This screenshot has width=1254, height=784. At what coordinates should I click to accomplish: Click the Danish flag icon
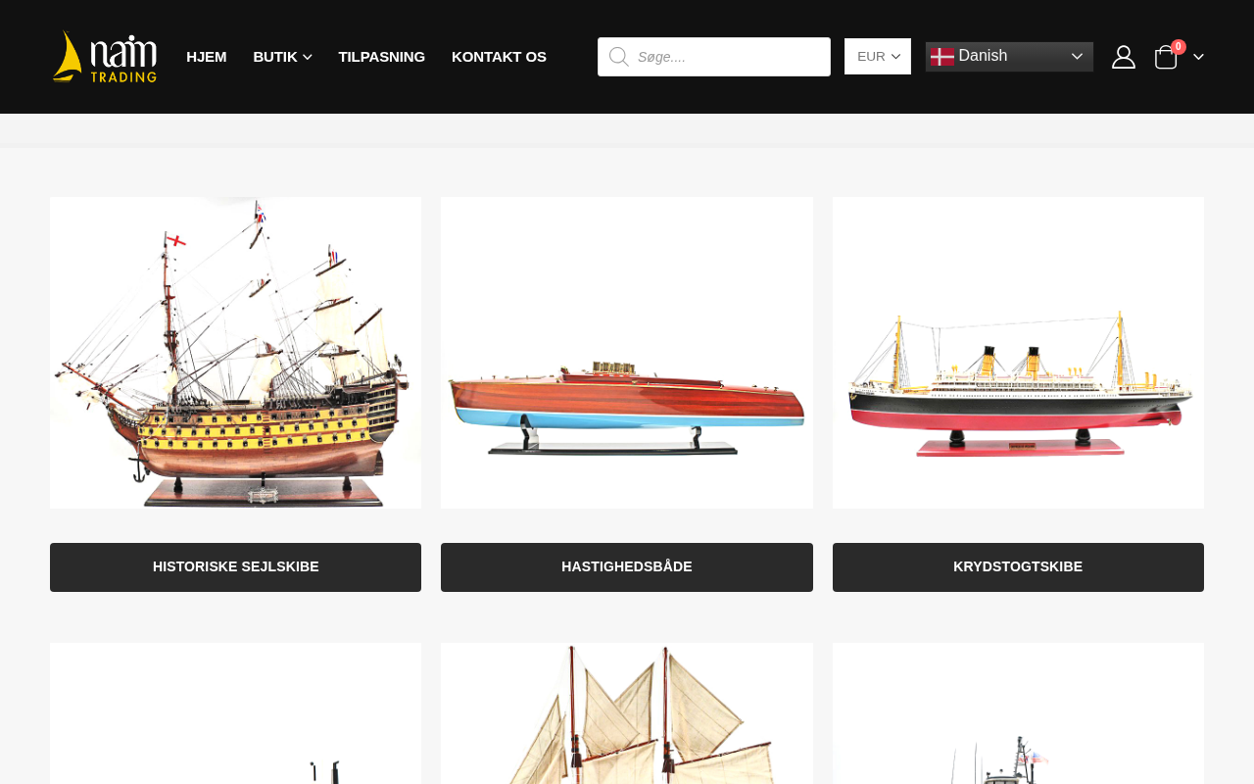pyautogui.click(x=941, y=57)
